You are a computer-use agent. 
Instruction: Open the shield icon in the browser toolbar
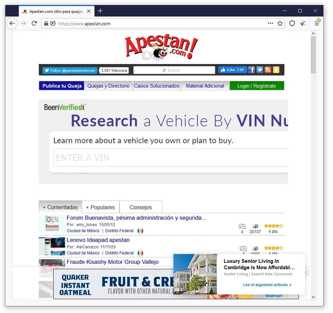(x=292, y=23)
